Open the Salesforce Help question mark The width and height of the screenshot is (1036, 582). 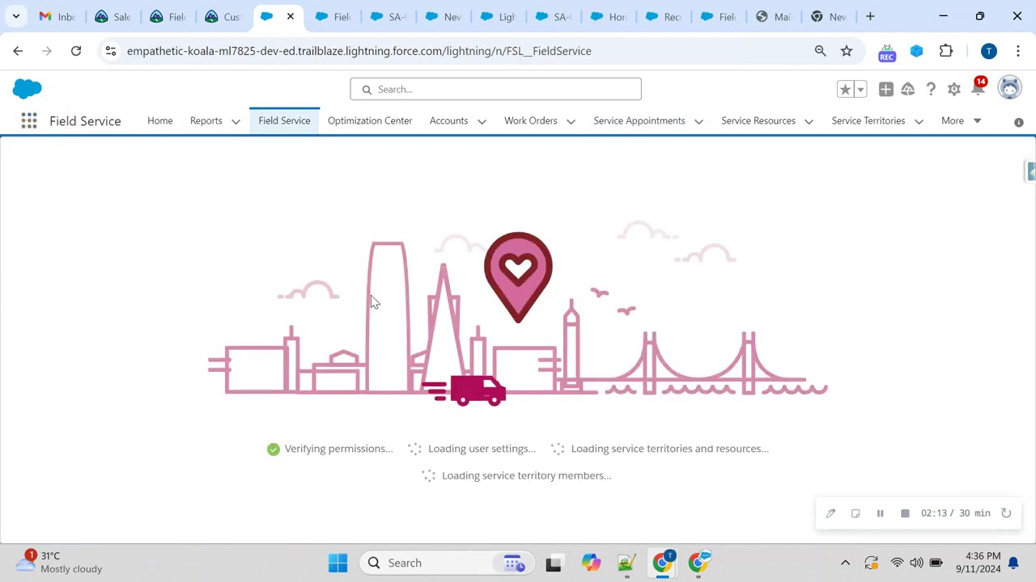pos(931,90)
